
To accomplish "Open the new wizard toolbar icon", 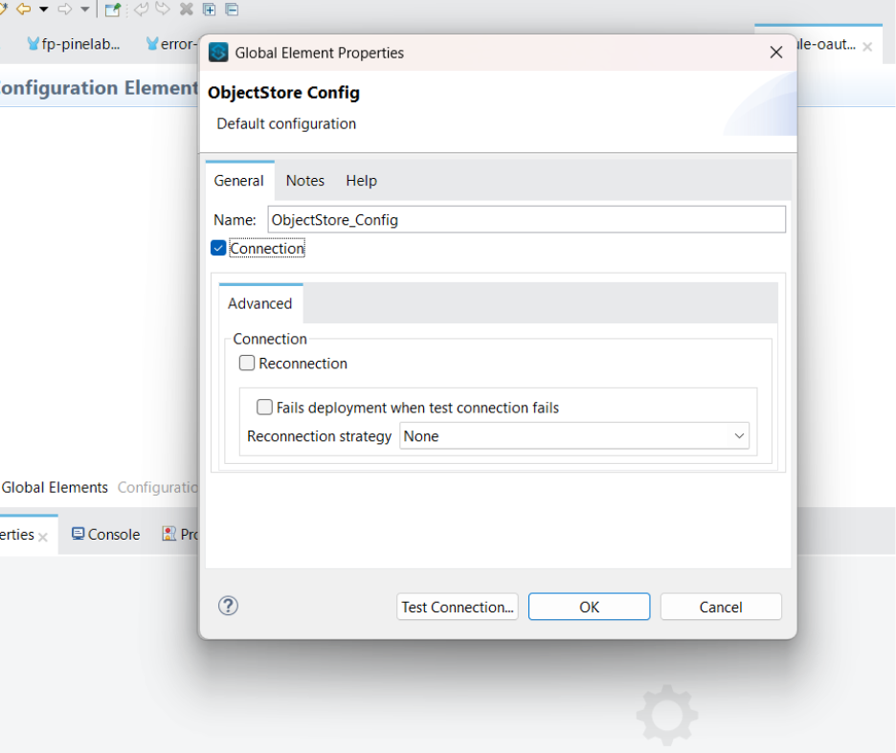I will coord(112,10).
